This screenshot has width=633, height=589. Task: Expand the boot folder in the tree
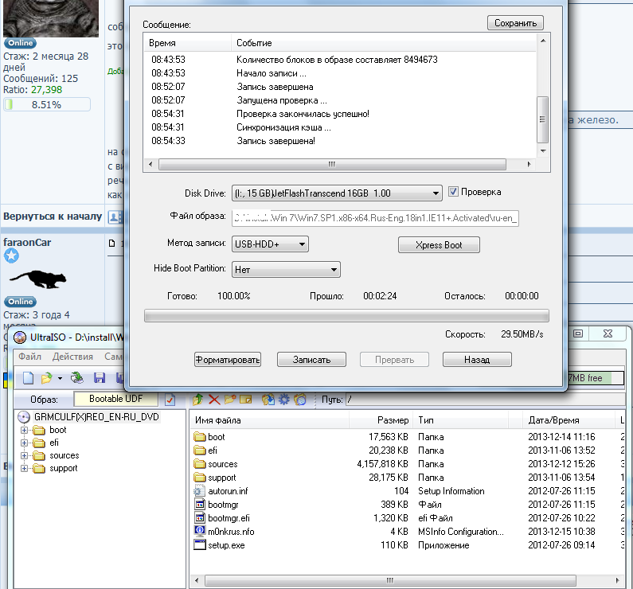tap(24, 430)
